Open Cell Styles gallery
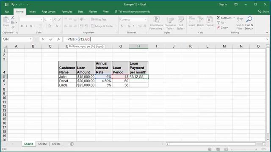This screenshot has width=271, height=152. coord(181,23)
